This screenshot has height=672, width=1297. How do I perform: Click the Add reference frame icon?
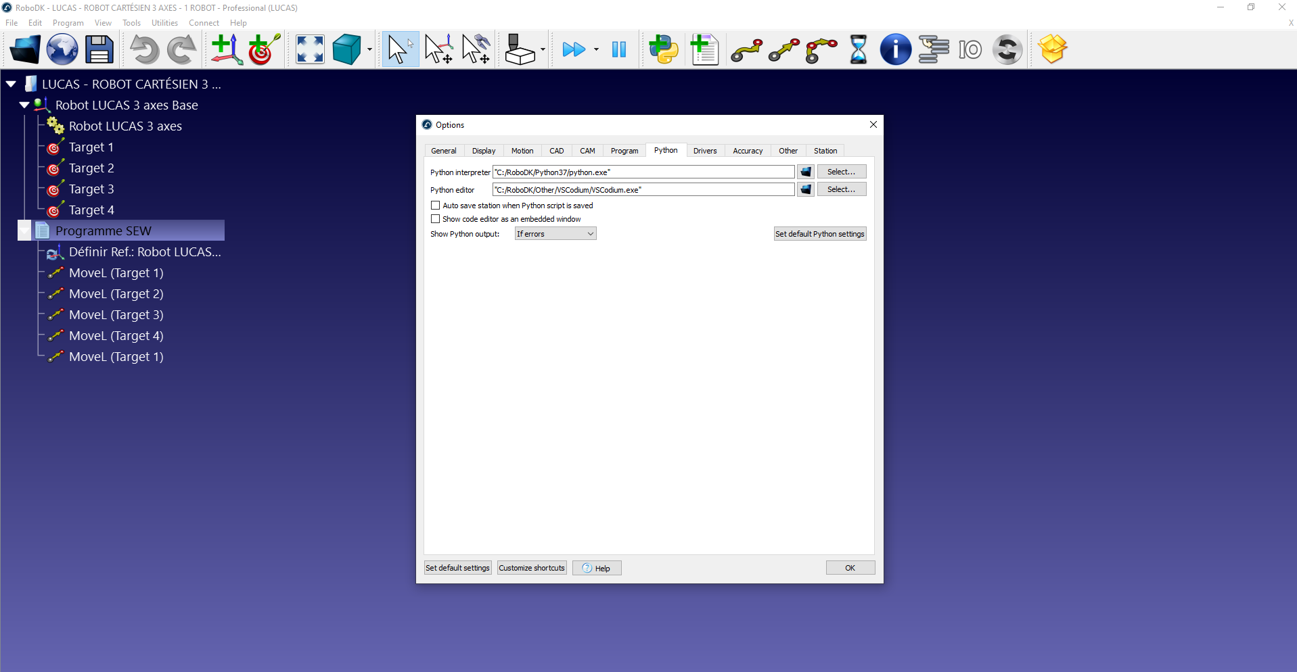[226, 50]
